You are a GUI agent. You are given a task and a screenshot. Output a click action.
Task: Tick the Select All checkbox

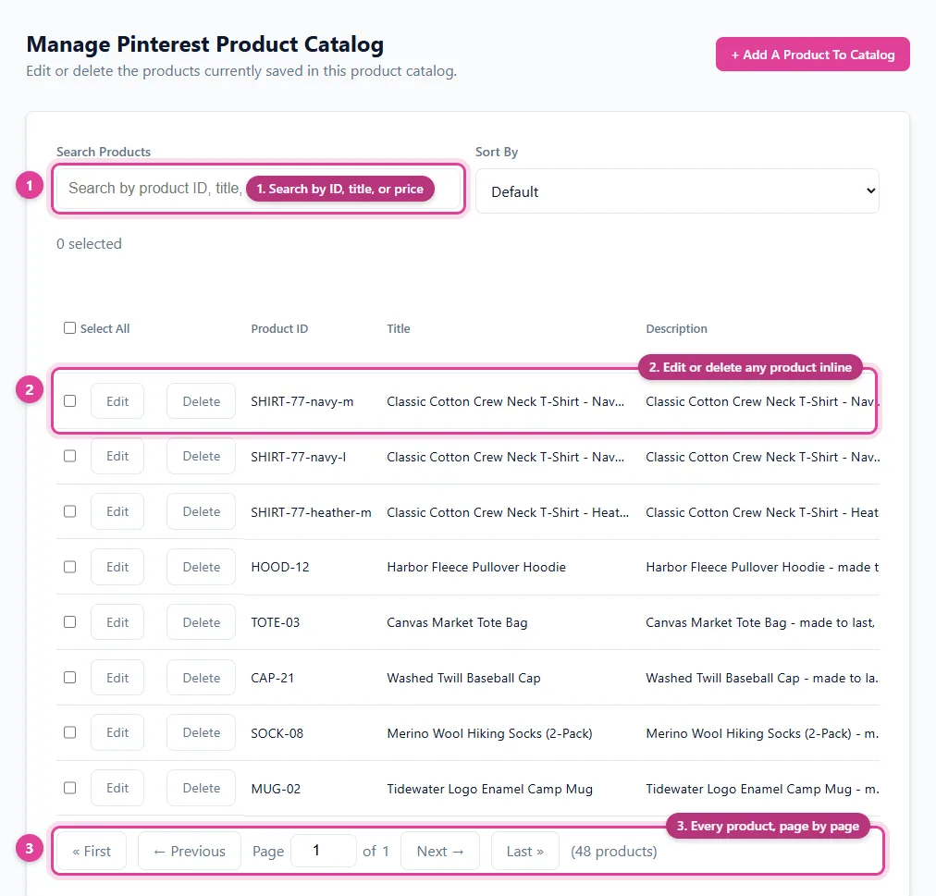pyautogui.click(x=70, y=327)
